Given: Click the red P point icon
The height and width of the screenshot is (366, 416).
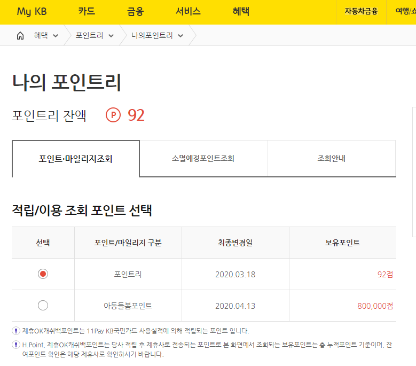Looking at the screenshot, I should click(113, 115).
